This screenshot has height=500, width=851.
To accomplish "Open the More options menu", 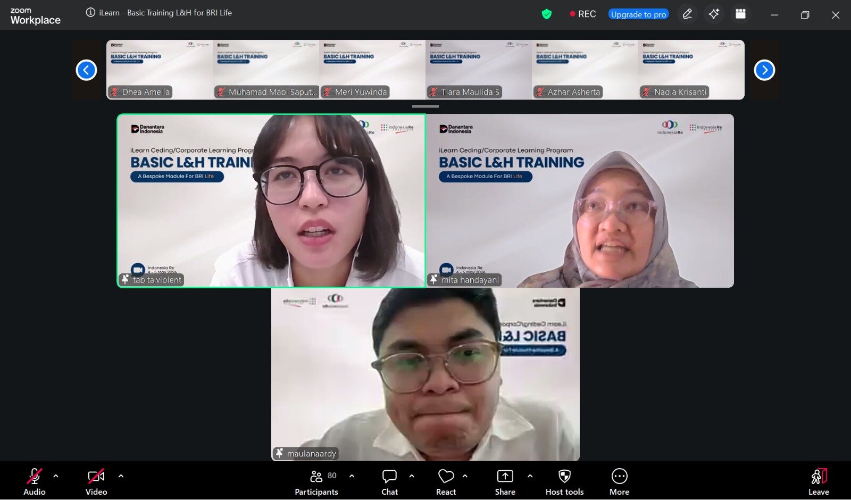I will pyautogui.click(x=619, y=482).
